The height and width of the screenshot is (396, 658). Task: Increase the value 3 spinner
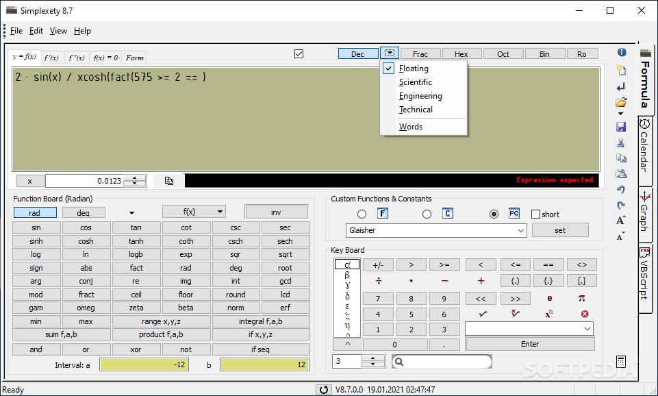point(372,358)
